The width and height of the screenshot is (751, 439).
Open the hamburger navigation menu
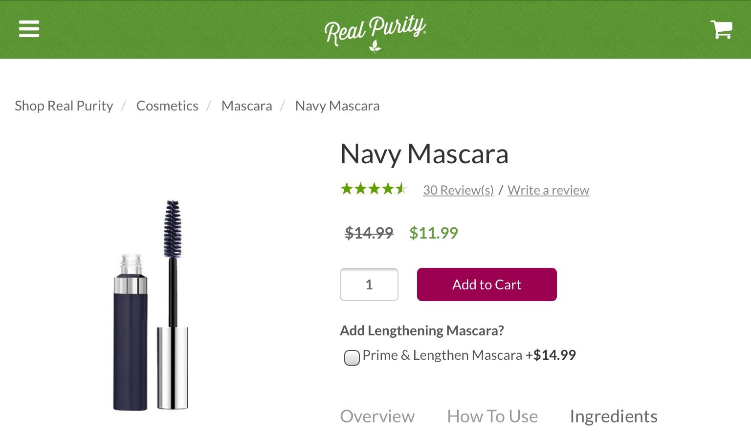(x=29, y=29)
